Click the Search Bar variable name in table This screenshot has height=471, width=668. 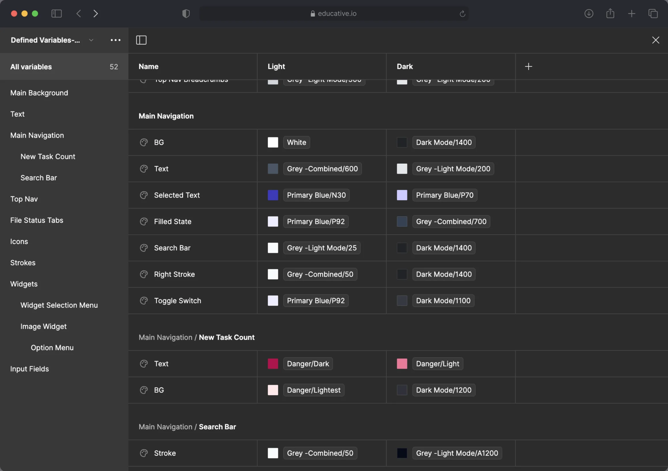coord(172,248)
